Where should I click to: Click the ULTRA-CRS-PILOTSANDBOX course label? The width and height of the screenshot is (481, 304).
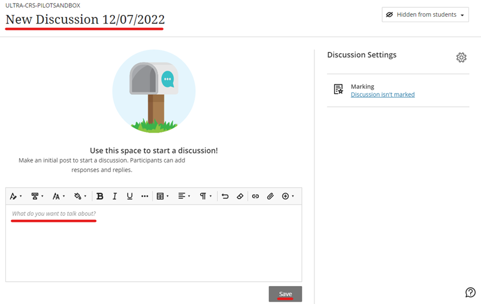[43, 5]
